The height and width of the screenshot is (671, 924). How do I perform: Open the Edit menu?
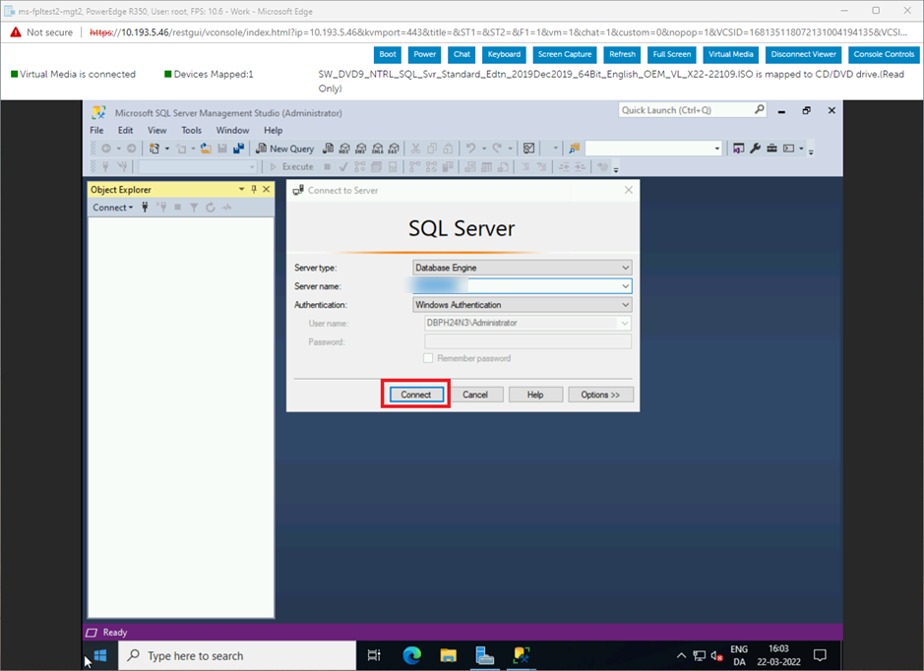click(x=126, y=130)
